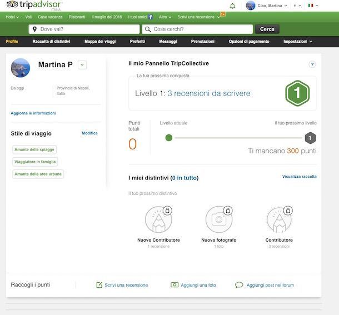Image resolution: width=339 pixels, height=315 pixels.
Task: Open the Impostazioni dropdown
Action: [297, 41]
